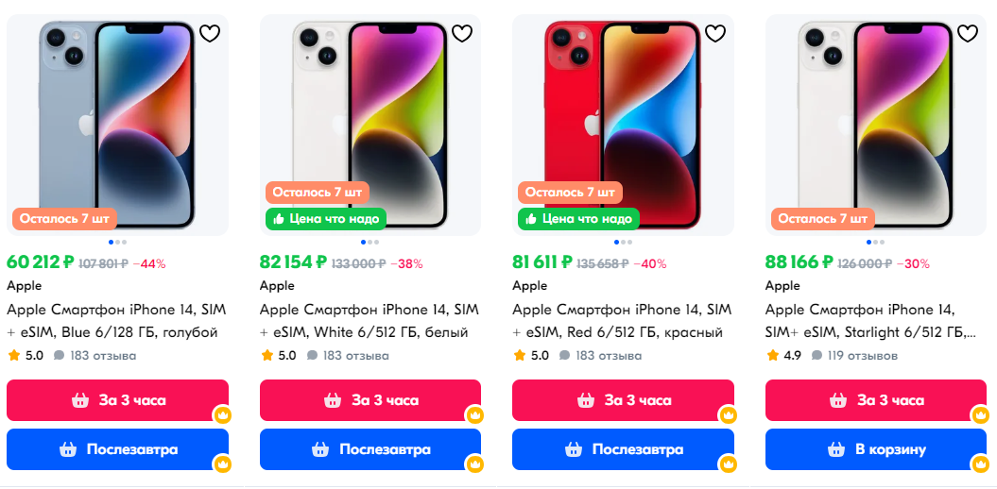Favorite the White 6/512 ГБ iPhone heart icon
The height and width of the screenshot is (489, 997).
[462, 33]
